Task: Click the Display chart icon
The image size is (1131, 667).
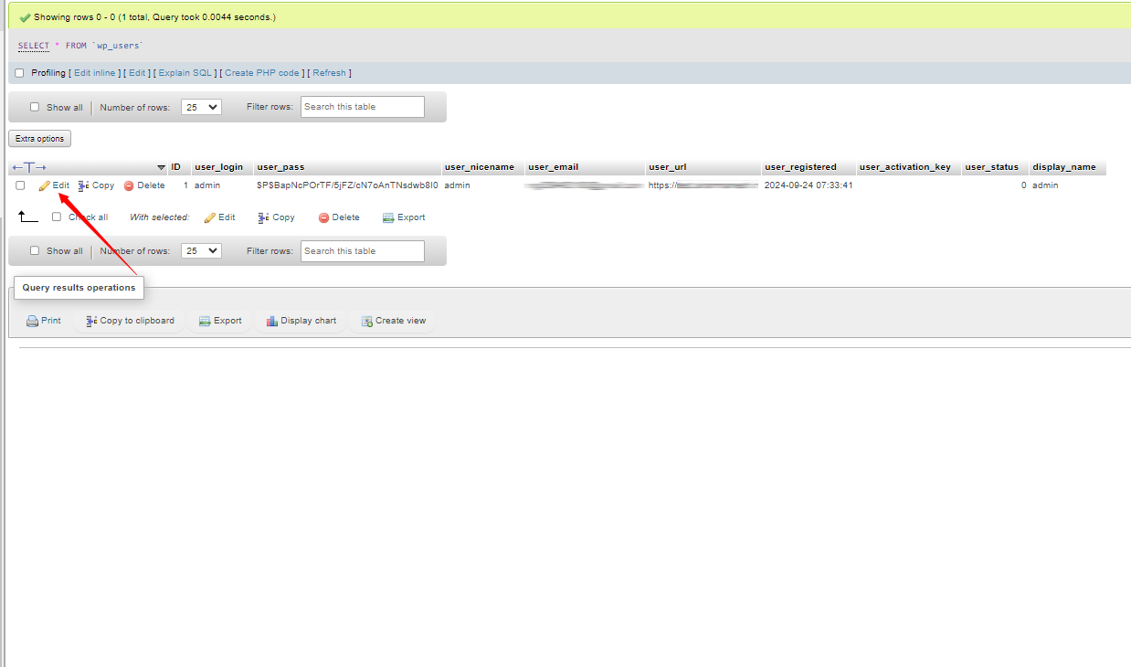Action: click(x=271, y=321)
